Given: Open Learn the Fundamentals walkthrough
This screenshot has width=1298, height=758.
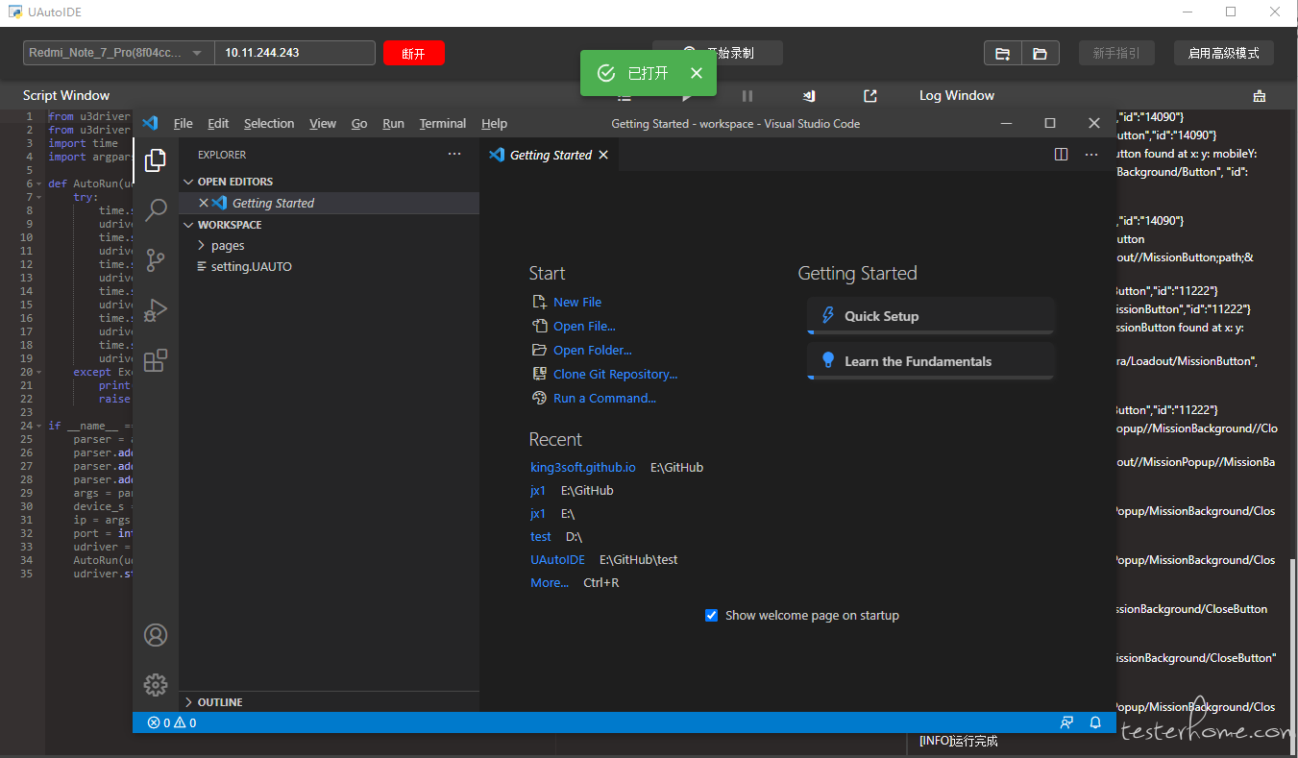Looking at the screenshot, I should 930,361.
